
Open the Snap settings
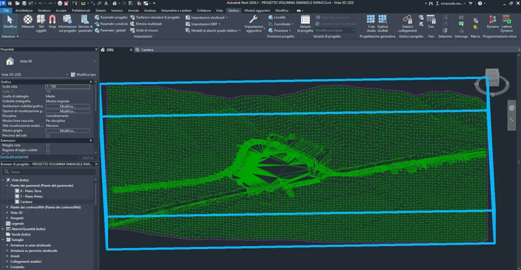pyautogui.click(x=52, y=22)
